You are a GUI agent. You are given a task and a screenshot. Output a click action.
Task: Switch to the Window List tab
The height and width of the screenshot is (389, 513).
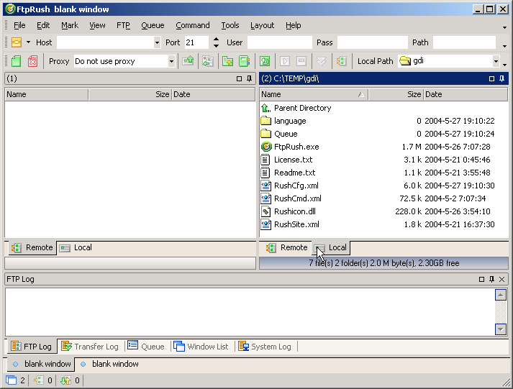point(201,347)
